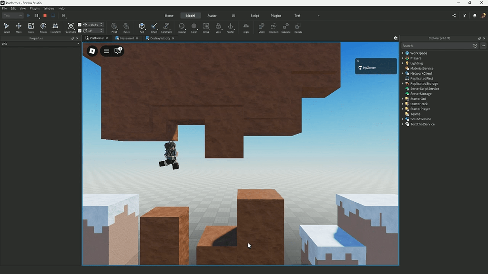This screenshot has width=488, height=274.
Task: Open the Plugins ribbon tab
Action: [x=275, y=15]
